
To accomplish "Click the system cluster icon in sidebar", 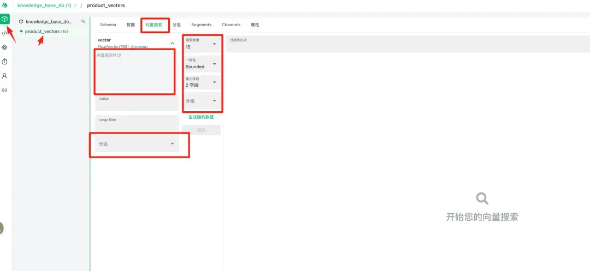I will pos(5,47).
